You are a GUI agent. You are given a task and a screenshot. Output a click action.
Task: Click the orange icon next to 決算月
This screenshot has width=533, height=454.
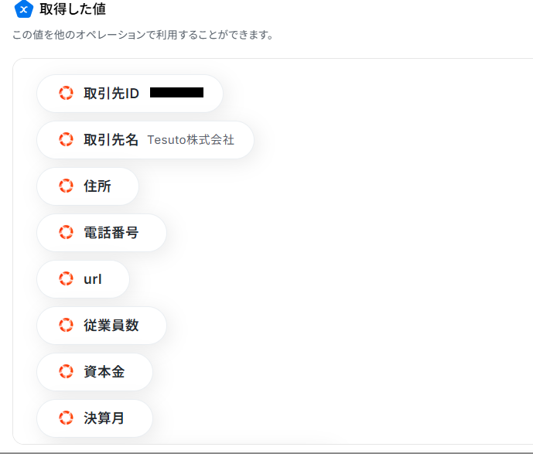coord(67,418)
